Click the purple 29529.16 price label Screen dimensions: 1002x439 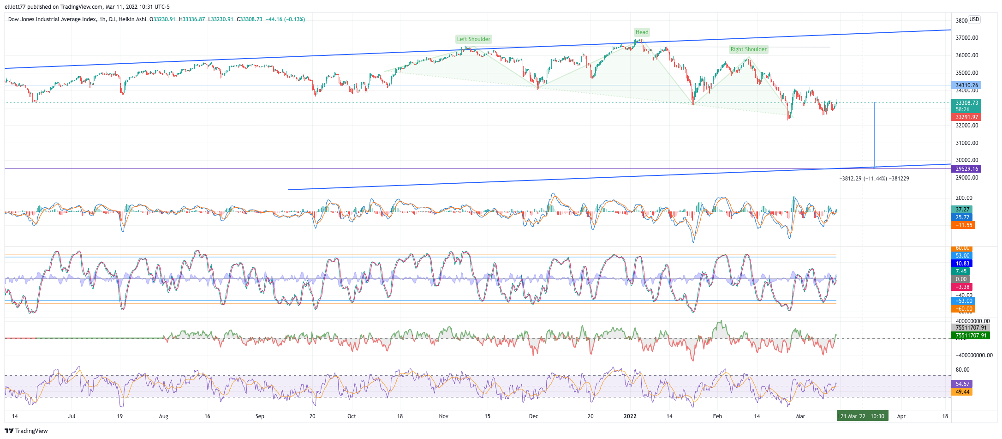coord(966,169)
